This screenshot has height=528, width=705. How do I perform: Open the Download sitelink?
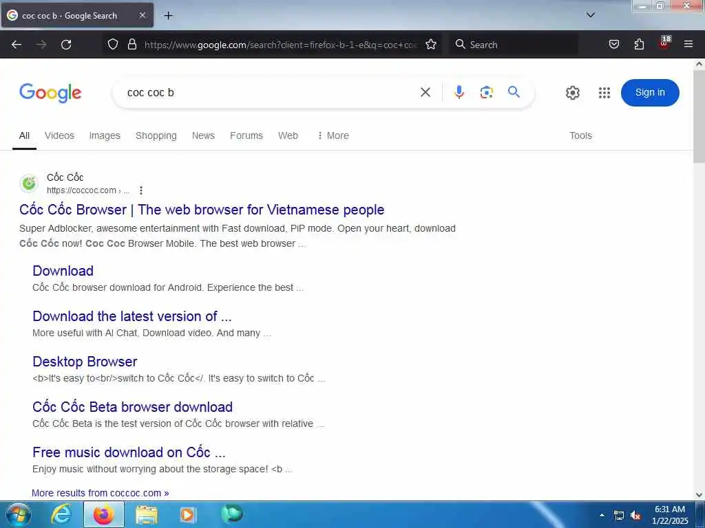(63, 271)
